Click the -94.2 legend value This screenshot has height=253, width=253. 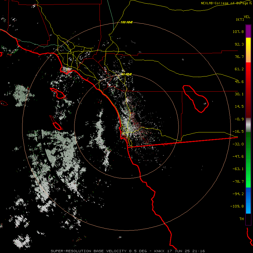238,194
